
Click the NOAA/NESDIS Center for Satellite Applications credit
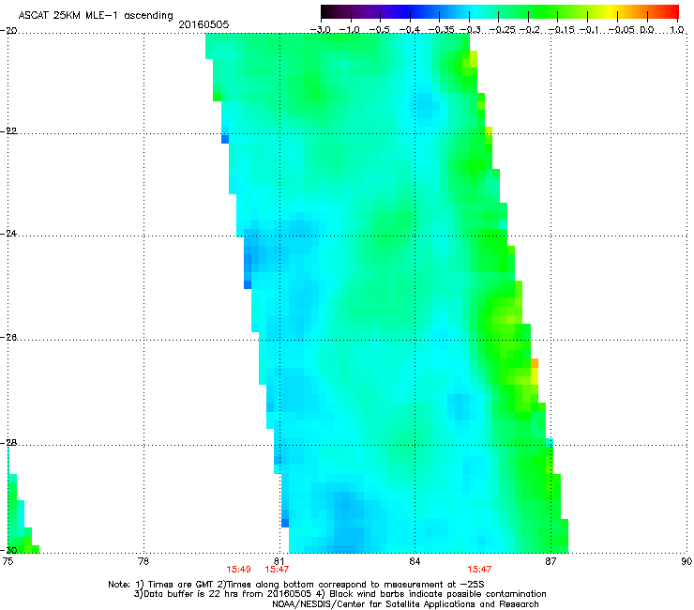(405, 604)
